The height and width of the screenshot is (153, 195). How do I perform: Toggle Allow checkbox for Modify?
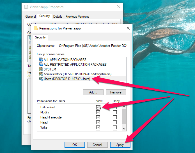98,112
